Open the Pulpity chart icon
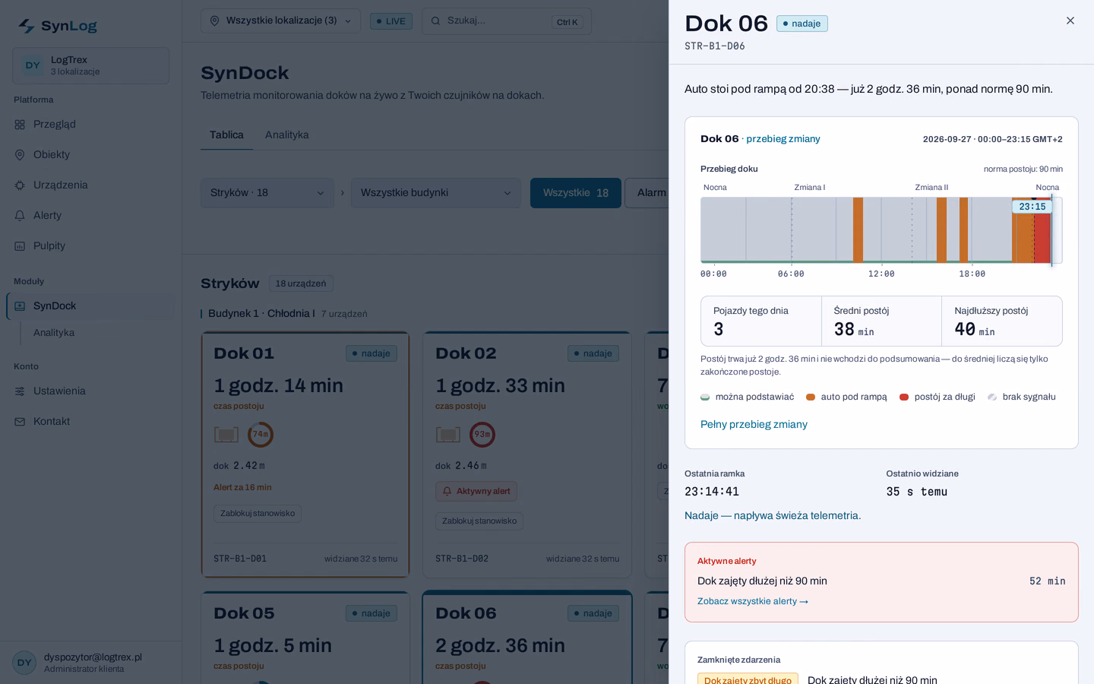The width and height of the screenshot is (1094, 684). (20, 246)
